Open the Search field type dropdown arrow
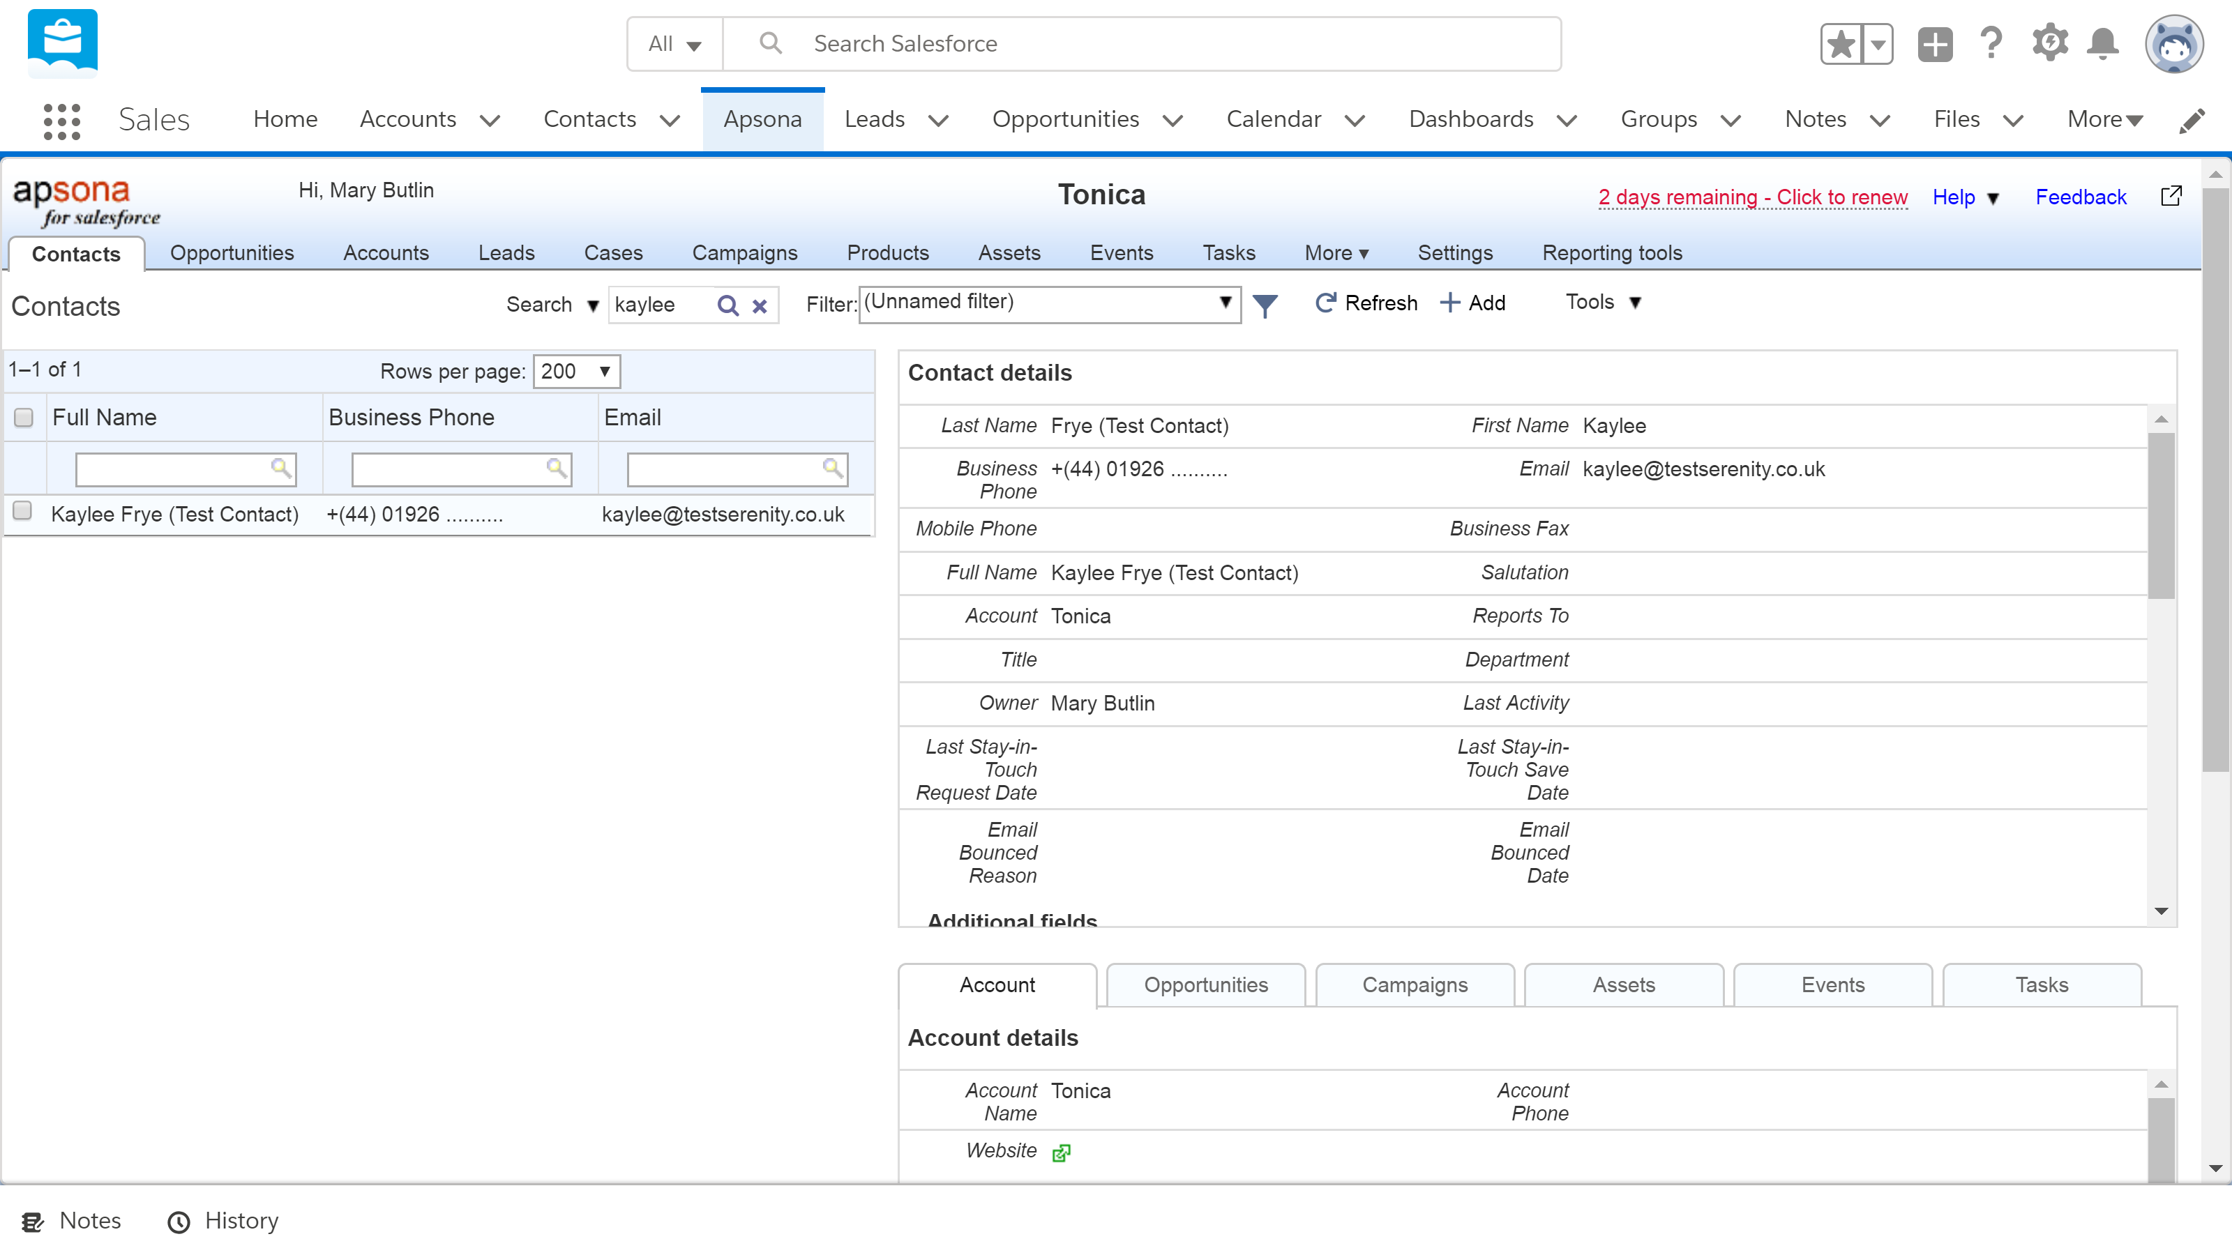The image size is (2232, 1255). 593,306
